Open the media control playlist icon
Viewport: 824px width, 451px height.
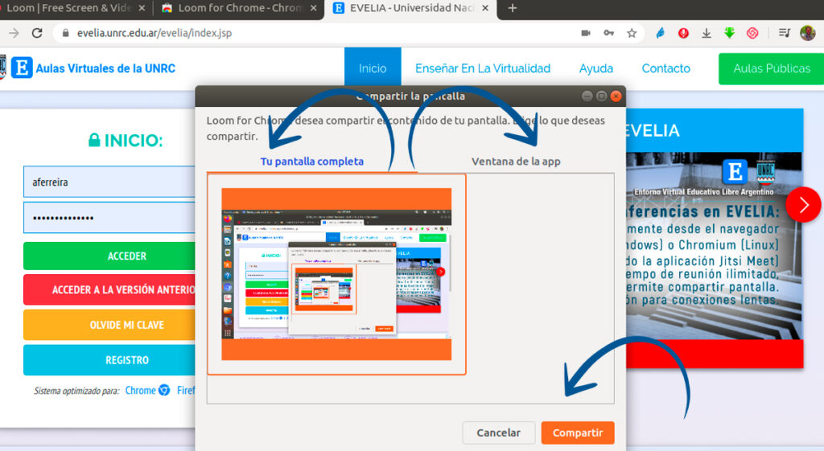(x=784, y=33)
